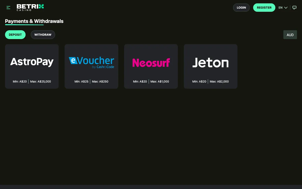Click the Min: A$25 text

[82, 82]
